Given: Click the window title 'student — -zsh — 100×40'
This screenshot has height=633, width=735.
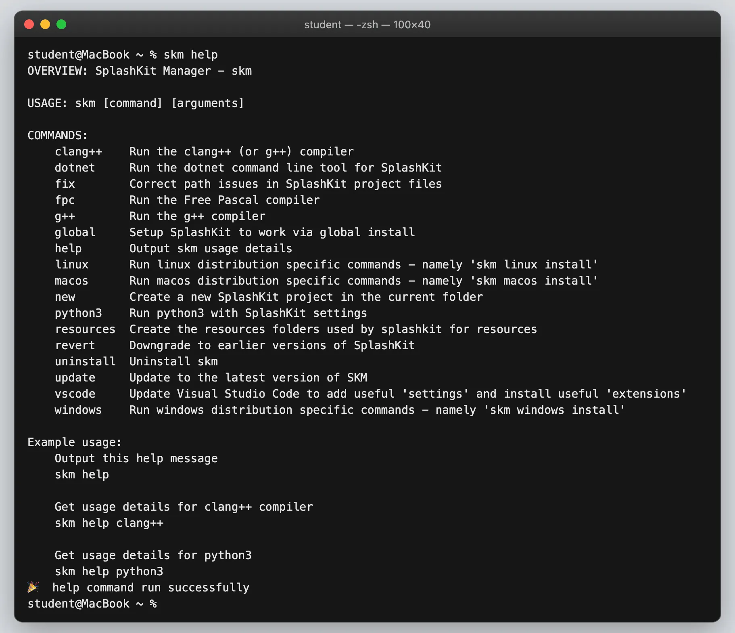Looking at the screenshot, I should point(367,25).
